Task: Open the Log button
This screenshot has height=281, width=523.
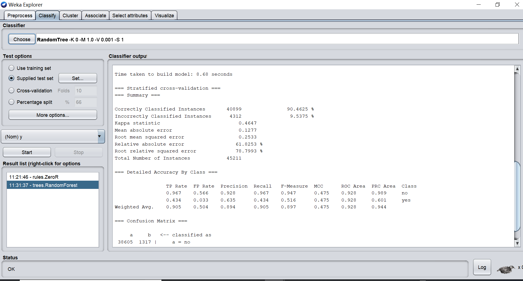Action: (482, 267)
